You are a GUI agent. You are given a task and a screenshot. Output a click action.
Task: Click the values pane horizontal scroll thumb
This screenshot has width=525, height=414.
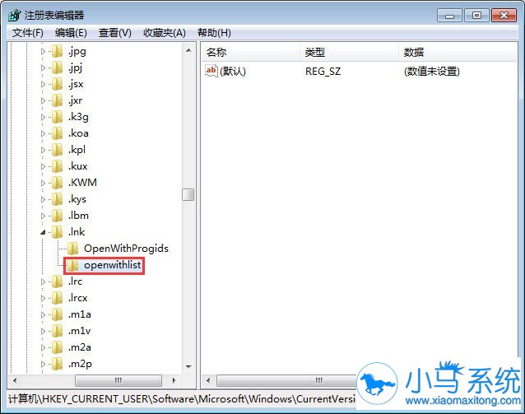point(287,380)
